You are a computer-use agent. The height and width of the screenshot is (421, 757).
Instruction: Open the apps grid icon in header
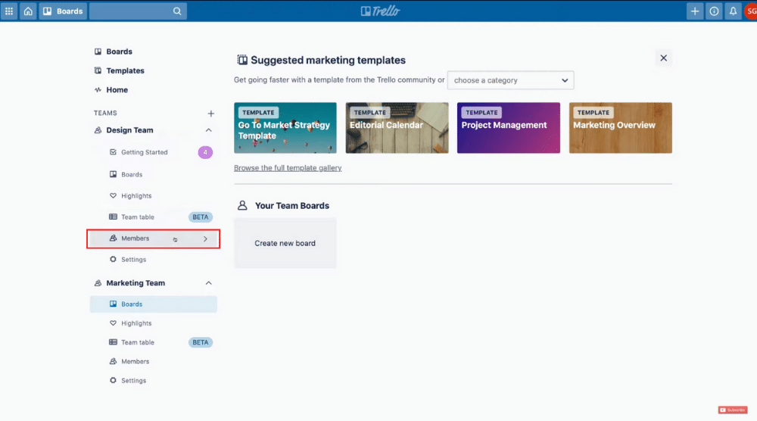(x=9, y=11)
